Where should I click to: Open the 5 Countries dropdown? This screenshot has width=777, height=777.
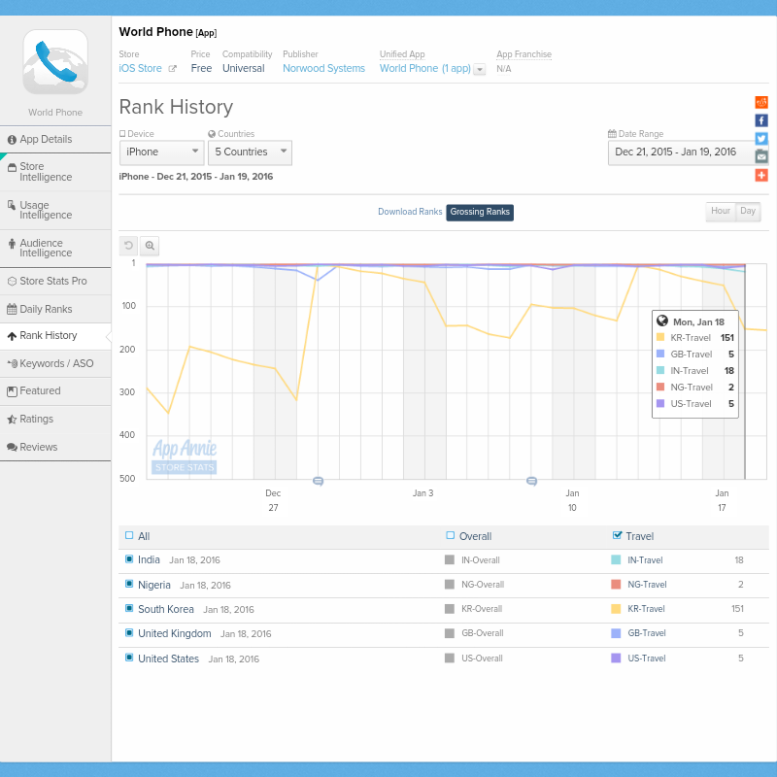pyautogui.click(x=252, y=152)
